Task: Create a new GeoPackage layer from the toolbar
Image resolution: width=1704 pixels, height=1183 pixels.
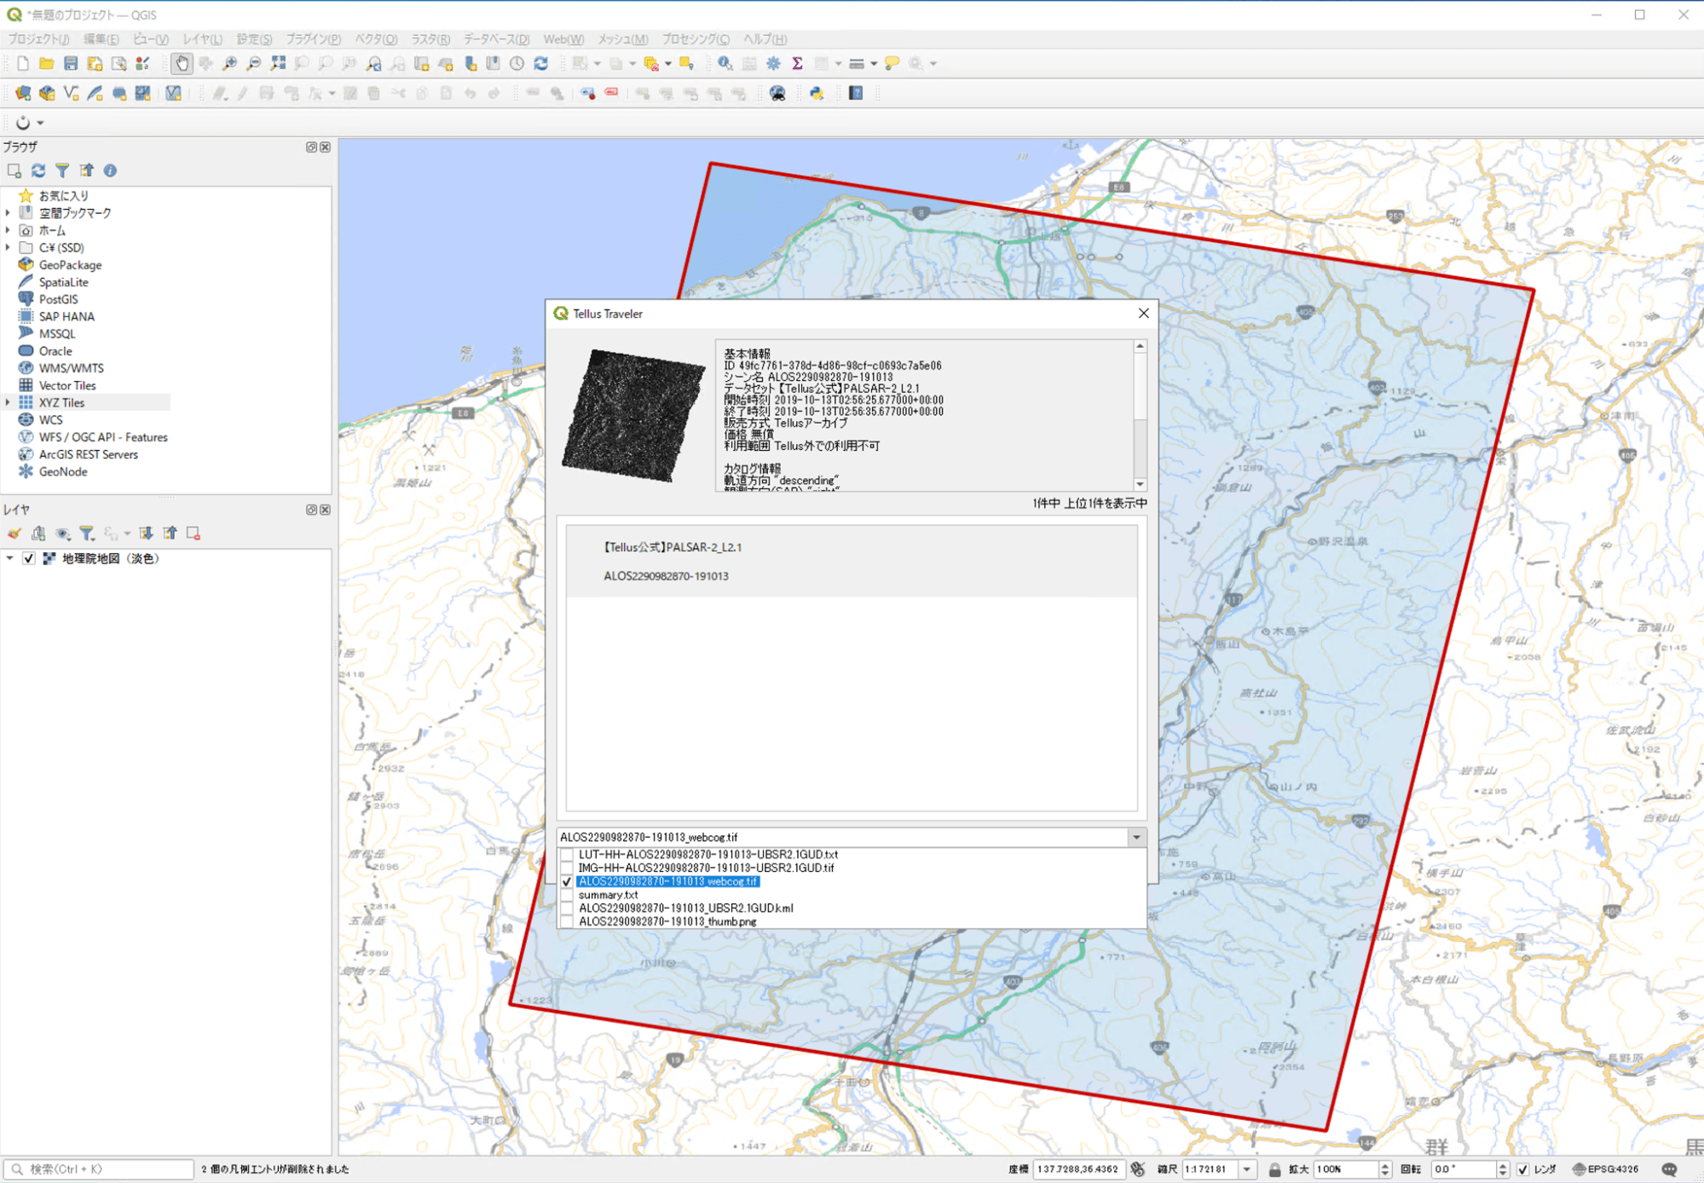Action: [47, 94]
